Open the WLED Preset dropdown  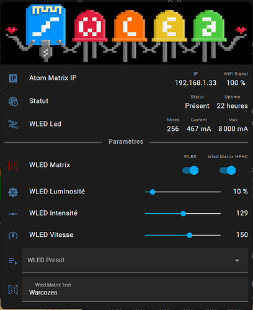135,260
